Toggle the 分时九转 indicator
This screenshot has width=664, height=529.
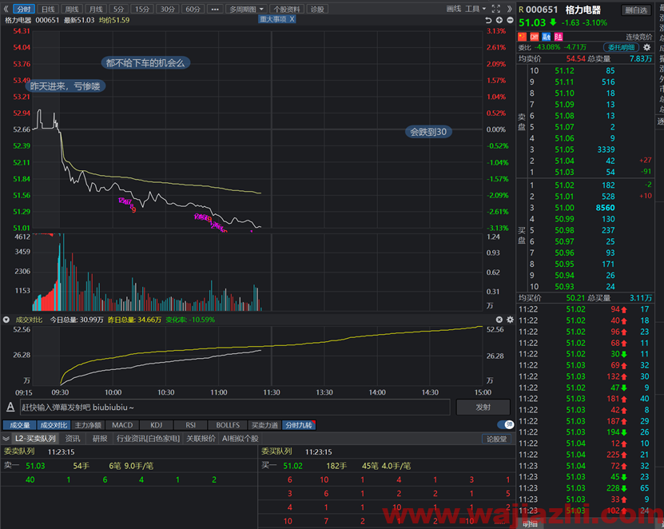pyautogui.click(x=299, y=425)
